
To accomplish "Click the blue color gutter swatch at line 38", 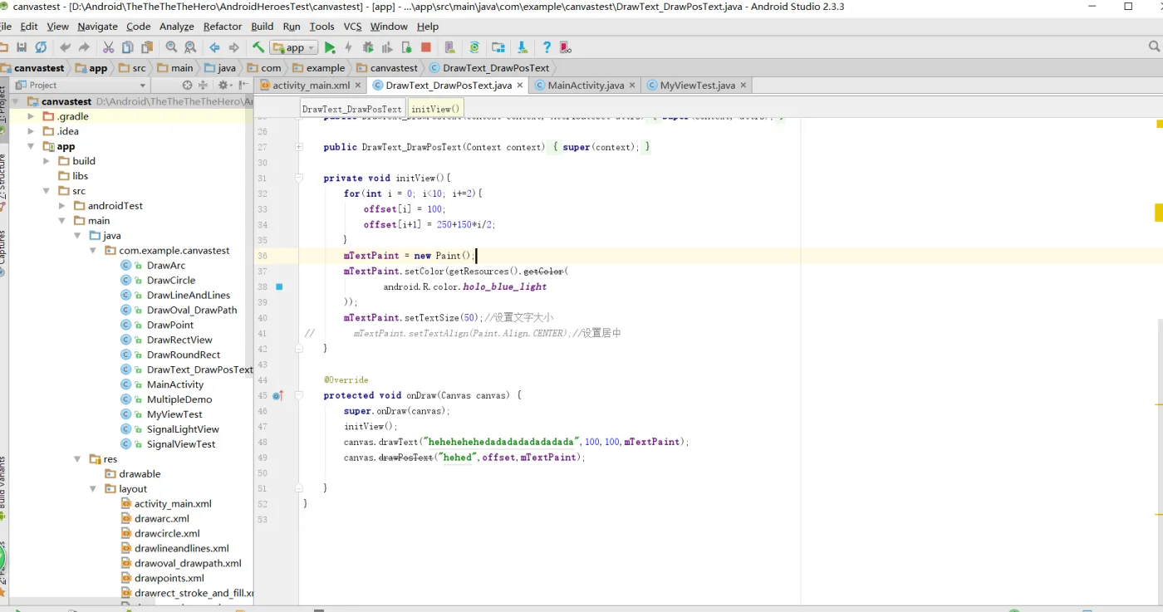I will pyautogui.click(x=279, y=286).
